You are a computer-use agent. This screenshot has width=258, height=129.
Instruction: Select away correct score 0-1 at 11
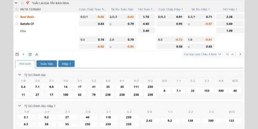[x=23, y=94]
